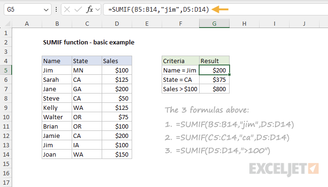Screen dimensions: 328x187
Task: Select column C header
Action: pos(87,23)
